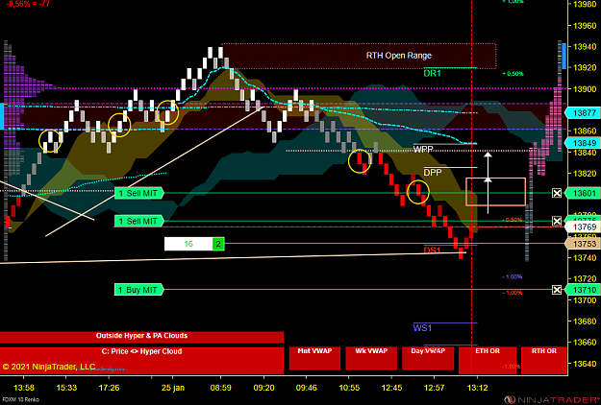Cancel the sell order near 13775 with its X

coord(557,221)
